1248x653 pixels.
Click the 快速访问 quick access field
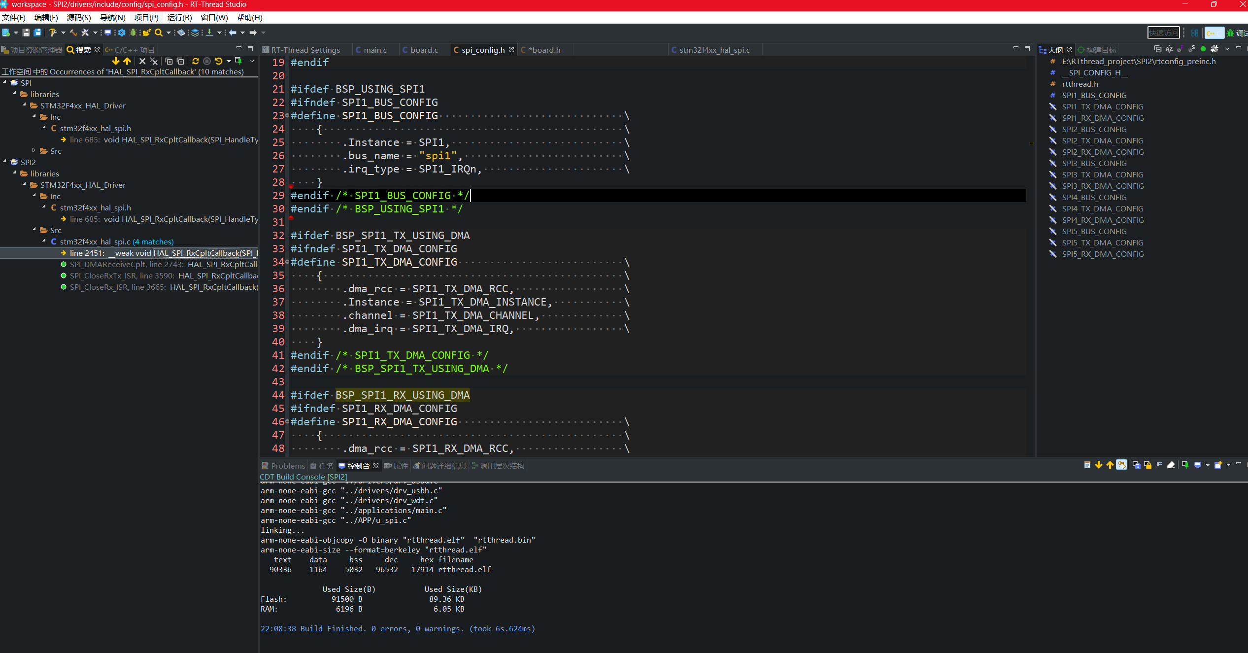pos(1163,33)
